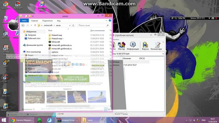
Task: Click the Bandicam camera screenshot icon
Action: (x=213, y=18)
